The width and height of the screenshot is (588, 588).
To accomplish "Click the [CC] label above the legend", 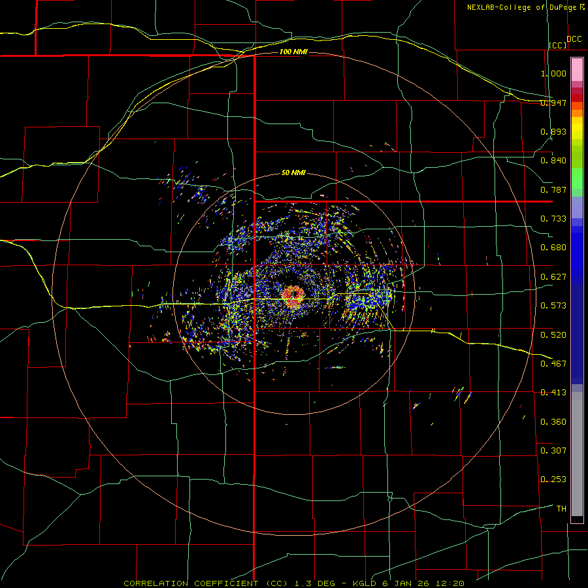I will (x=558, y=45).
